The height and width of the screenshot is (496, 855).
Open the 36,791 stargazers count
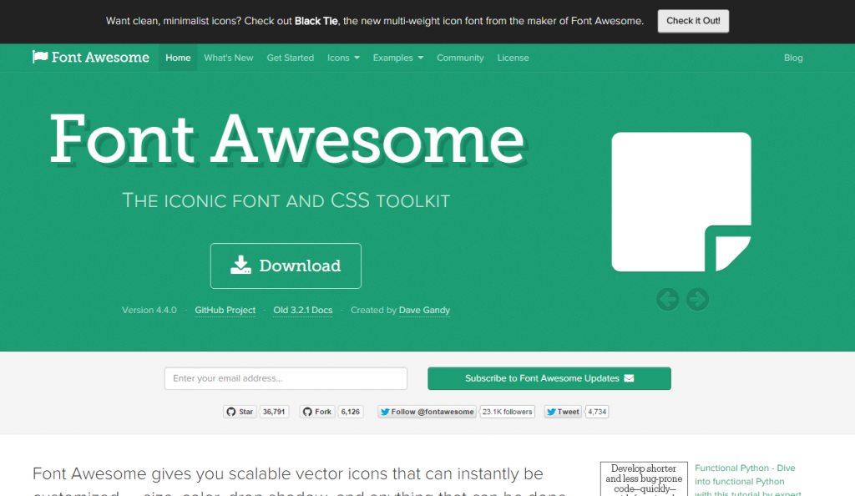(274, 412)
